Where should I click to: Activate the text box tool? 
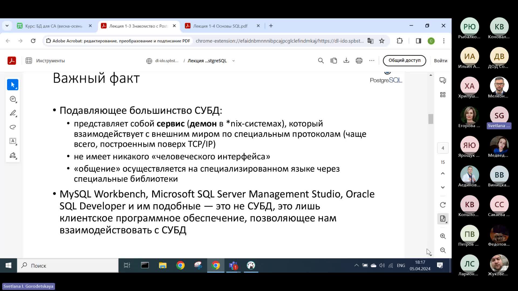point(13,141)
